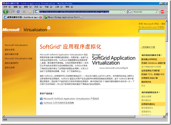Switch to the SoftGrid virtualization tab
Image resolution: width=171 pixels, height=125 pixels.
[x=23, y=17]
